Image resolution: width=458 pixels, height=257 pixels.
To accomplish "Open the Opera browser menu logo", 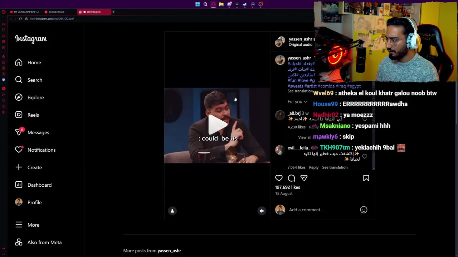I will click(4, 12).
